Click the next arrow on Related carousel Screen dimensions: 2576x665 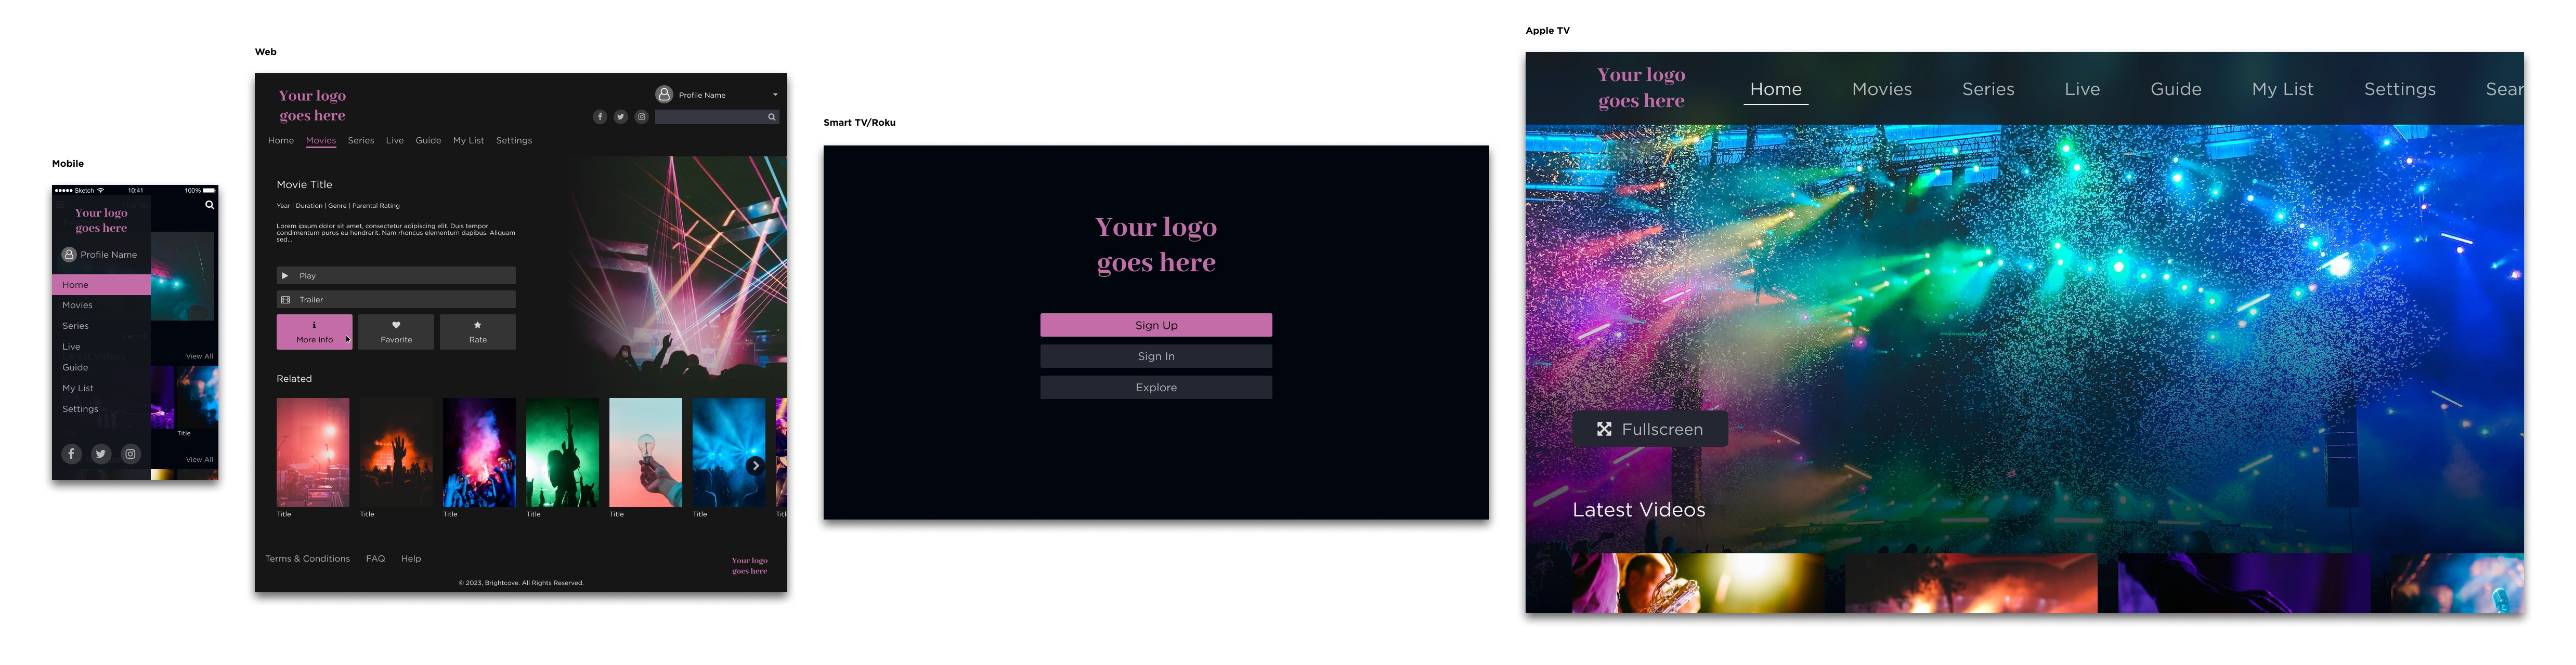[755, 465]
